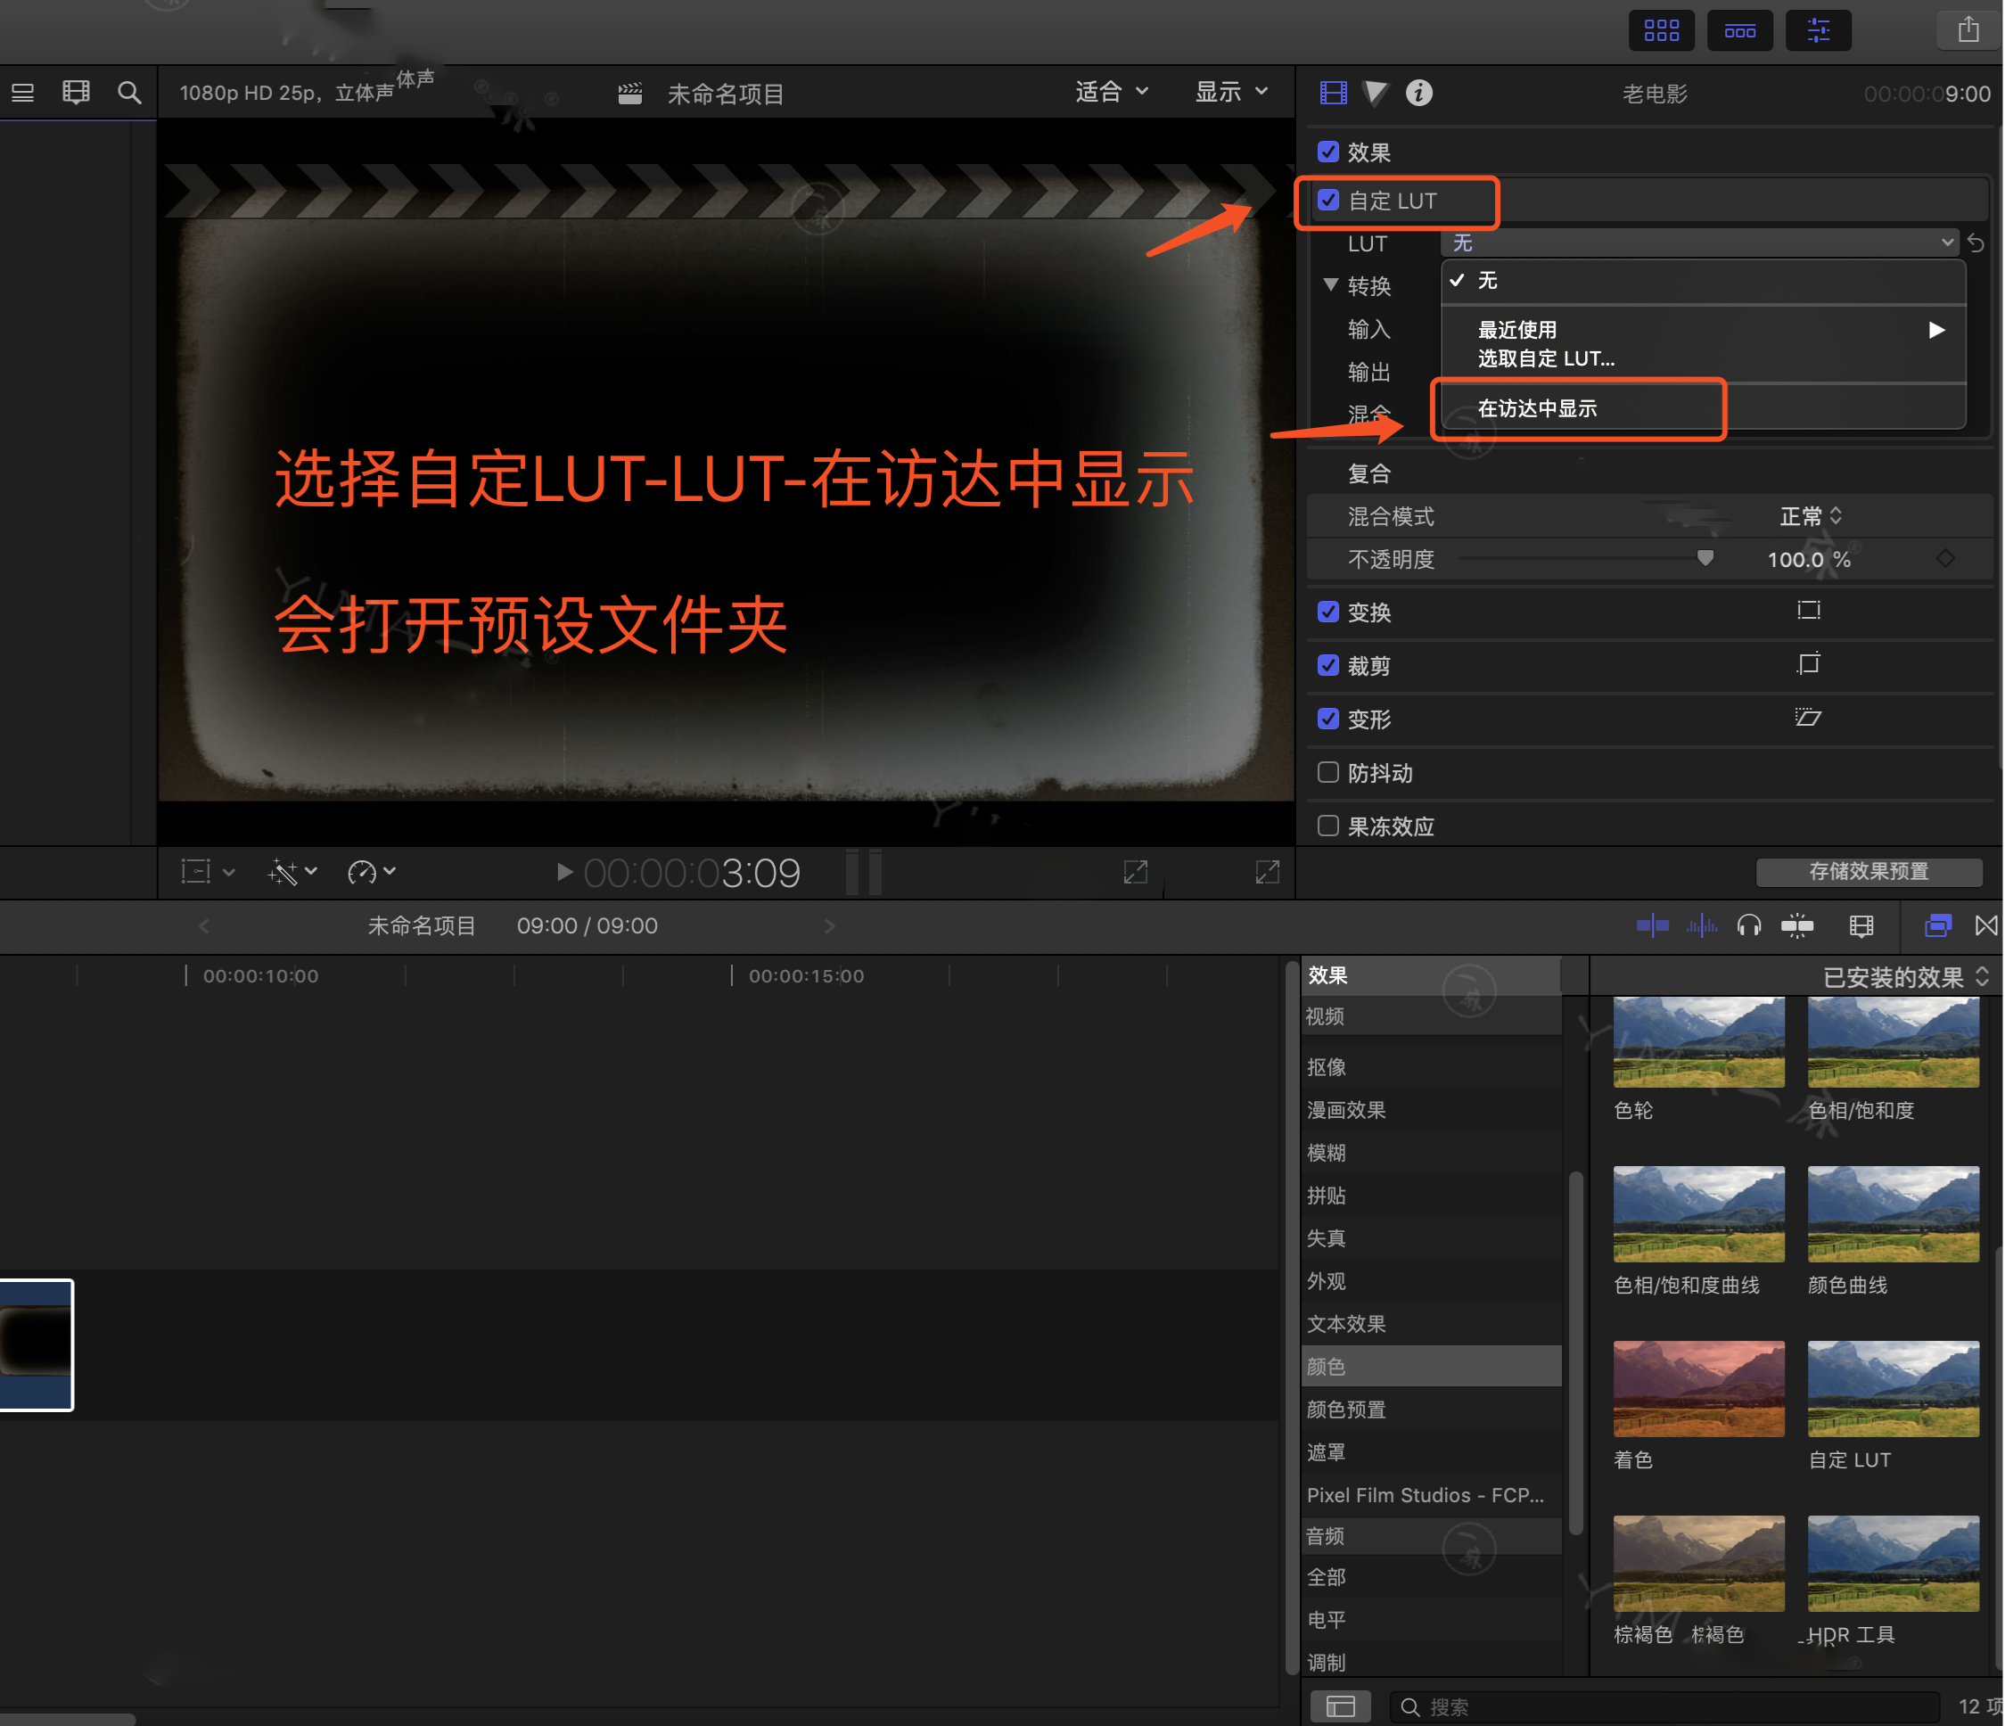The width and height of the screenshot is (2005, 1726).
Task: Toggle the solo headphones icon
Action: click(1748, 926)
